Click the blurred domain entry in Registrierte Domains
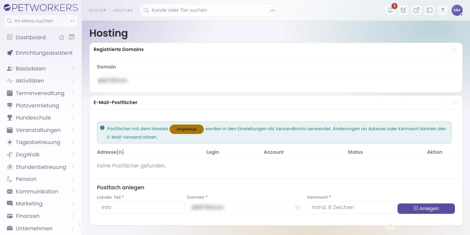 pos(112,81)
